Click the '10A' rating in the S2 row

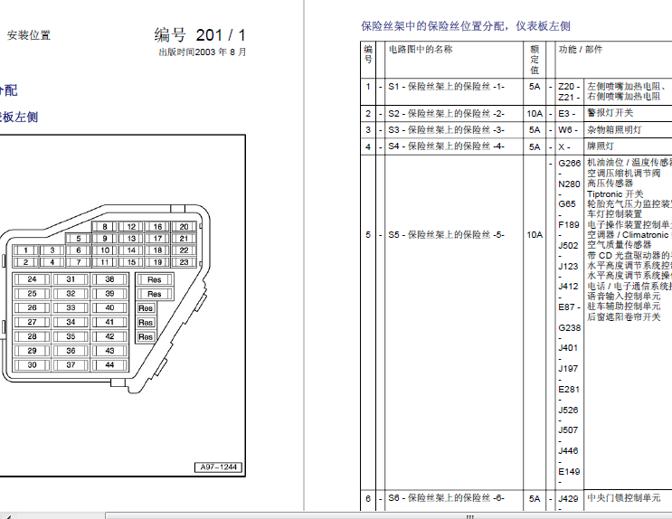pyautogui.click(x=535, y=114)
